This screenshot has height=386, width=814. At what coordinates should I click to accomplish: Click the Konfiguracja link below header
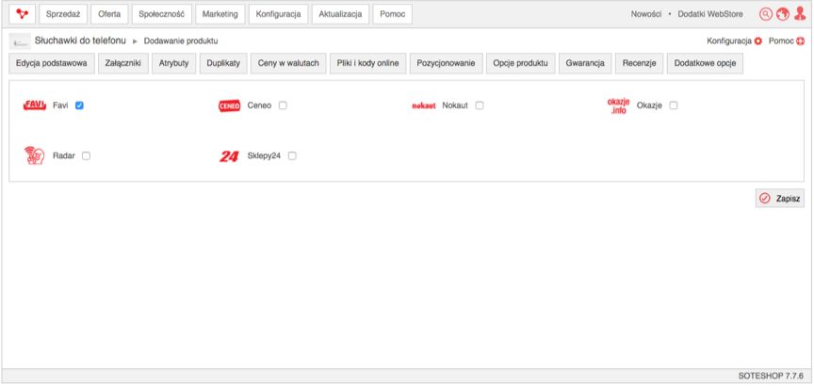click(729, 41)
